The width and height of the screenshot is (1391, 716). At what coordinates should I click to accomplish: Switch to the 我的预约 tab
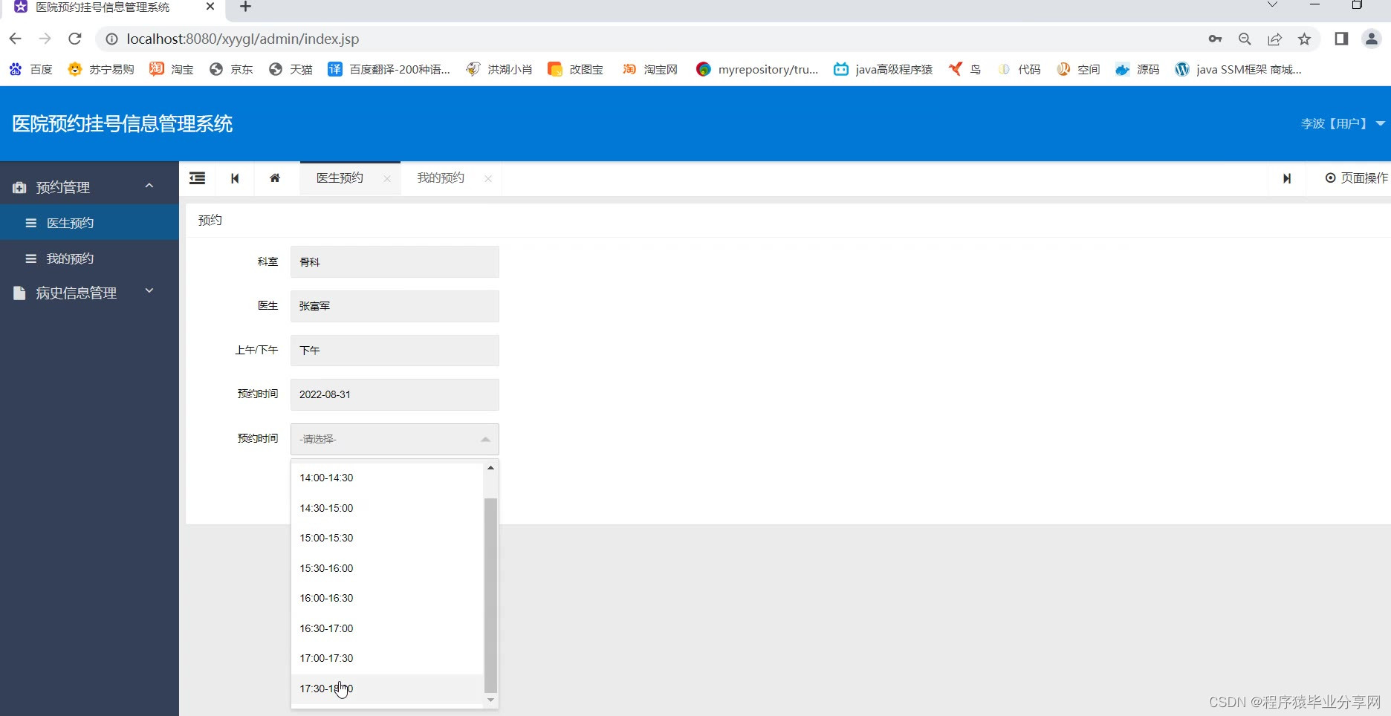(441, 178)
